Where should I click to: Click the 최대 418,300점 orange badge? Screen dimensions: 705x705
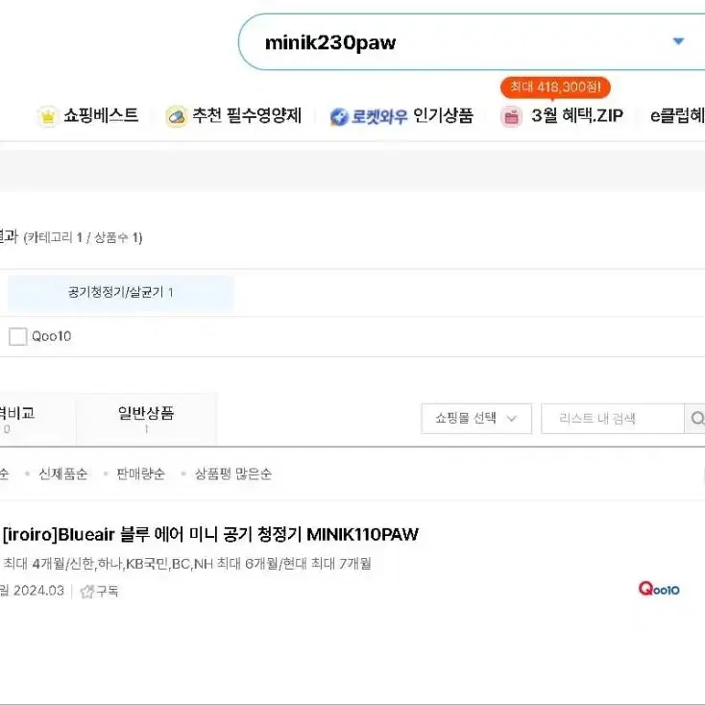tap(555, 87)
